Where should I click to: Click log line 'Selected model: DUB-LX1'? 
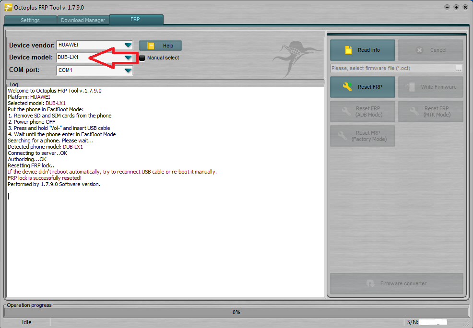(36, 104)
